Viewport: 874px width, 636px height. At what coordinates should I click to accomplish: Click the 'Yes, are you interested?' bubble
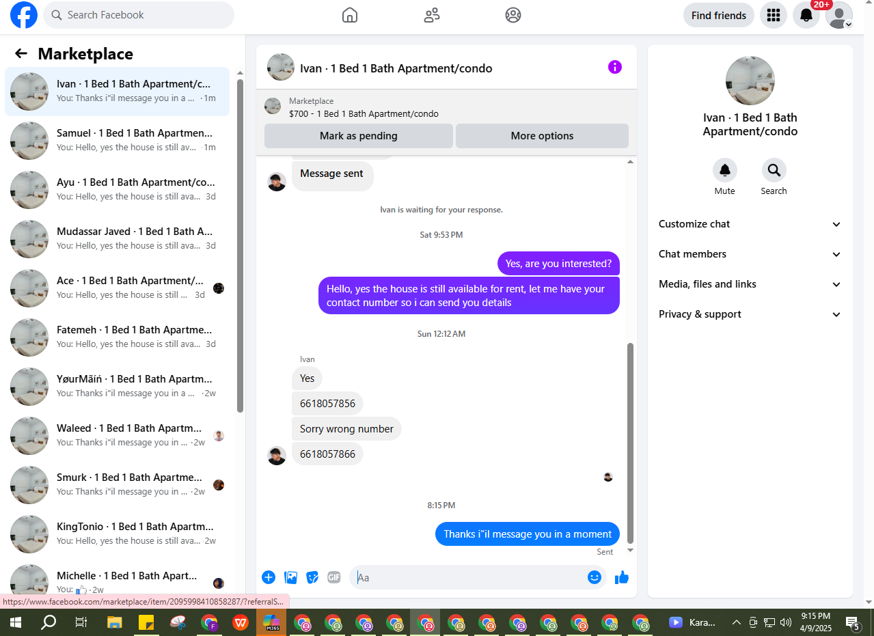[558, 264]
